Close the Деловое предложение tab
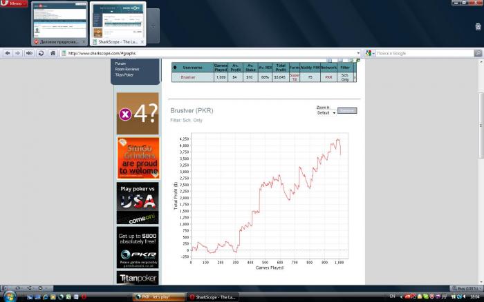Image resolution: width=484 pixels, height=302 pixels. (84, 42)
